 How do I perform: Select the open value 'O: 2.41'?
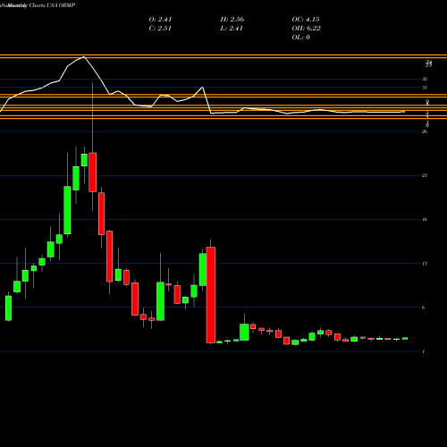tap(160, 20)
